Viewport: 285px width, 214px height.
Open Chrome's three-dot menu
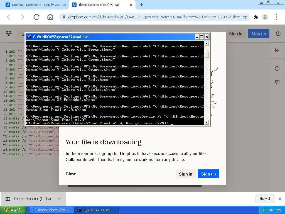[x=276, y=17]
